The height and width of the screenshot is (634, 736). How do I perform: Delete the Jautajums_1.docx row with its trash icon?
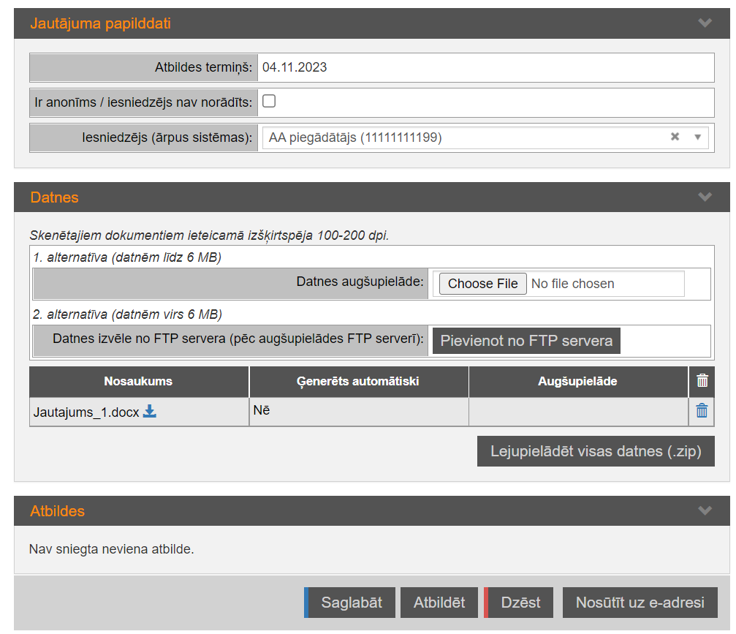(702, 411)
